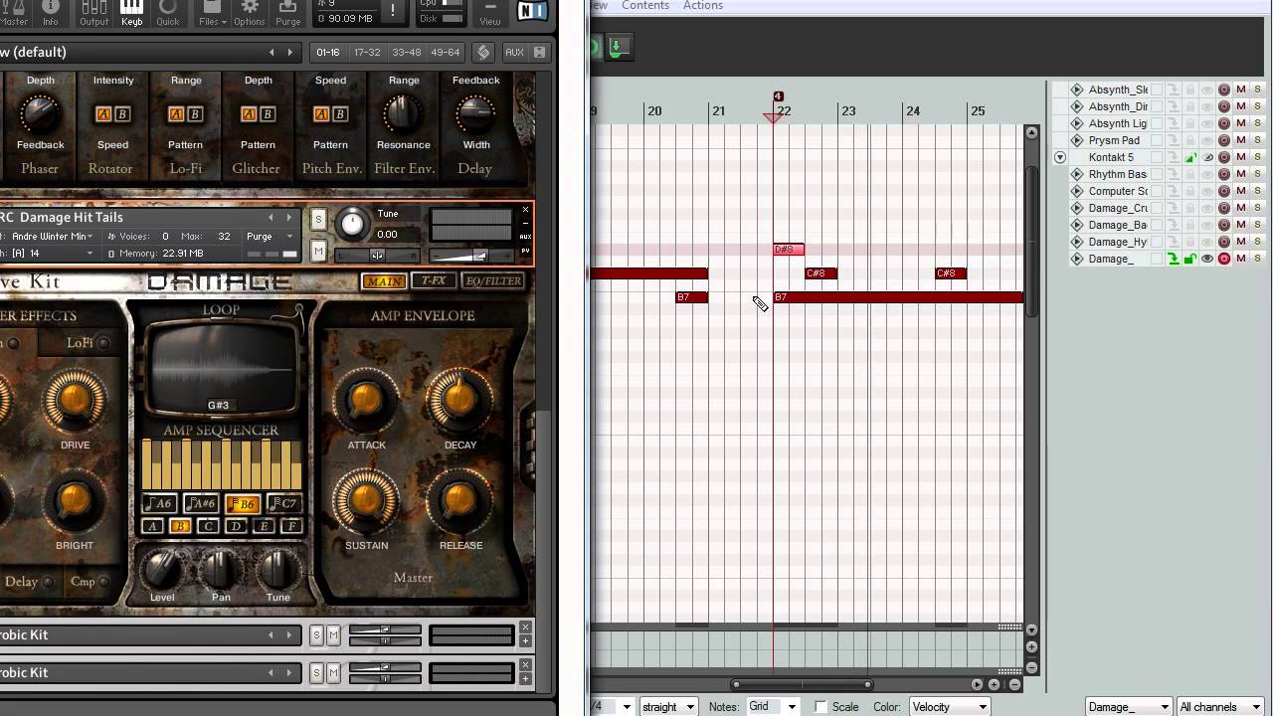Viewport: 1273px width, 716px height.
Task: Switch to the MAIN tab in Damage
Action: (384, 281)
